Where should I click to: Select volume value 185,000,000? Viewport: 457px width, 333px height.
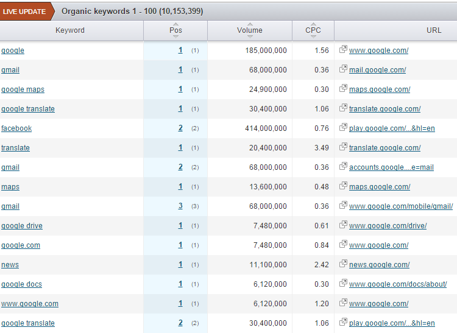[266, 51]
